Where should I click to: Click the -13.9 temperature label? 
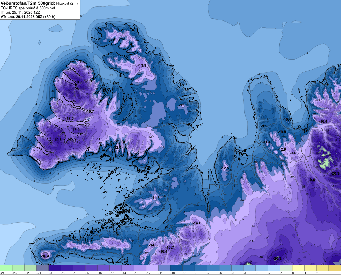click(142, 65)
